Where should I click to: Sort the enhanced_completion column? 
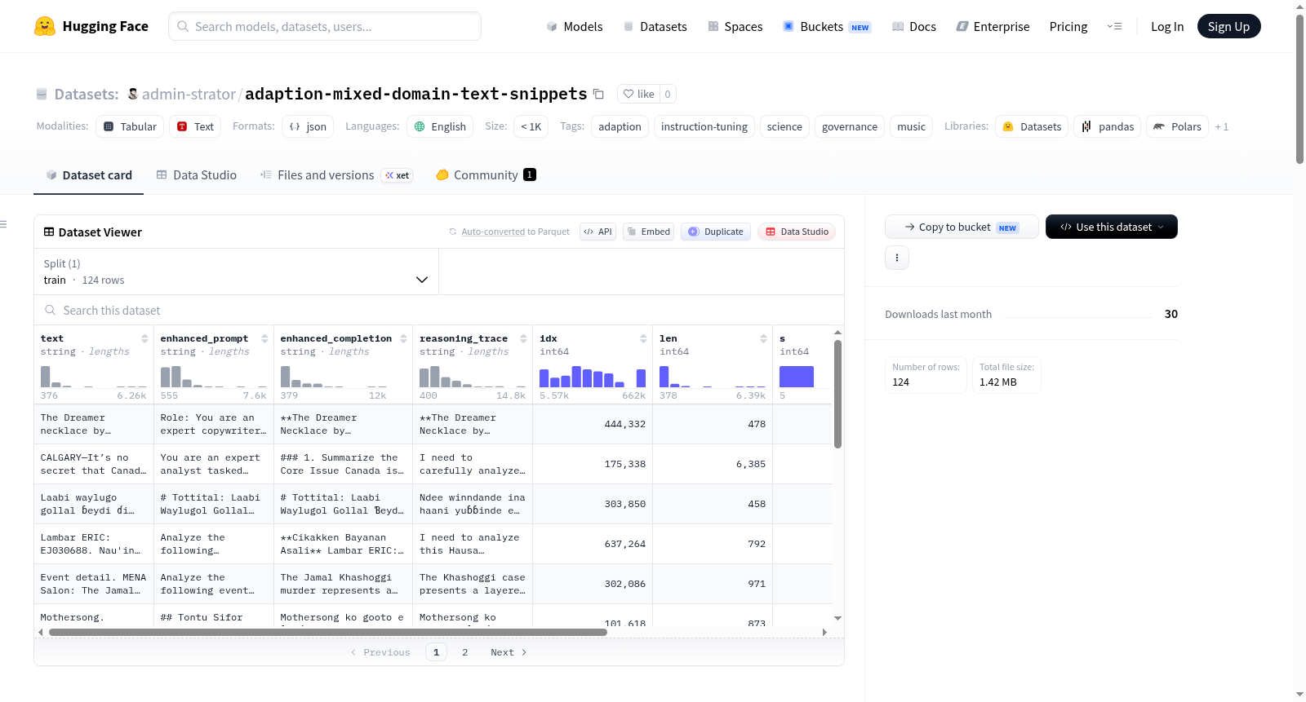pos(403,338)
